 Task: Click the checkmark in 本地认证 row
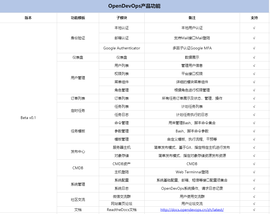tap(254, 28)
